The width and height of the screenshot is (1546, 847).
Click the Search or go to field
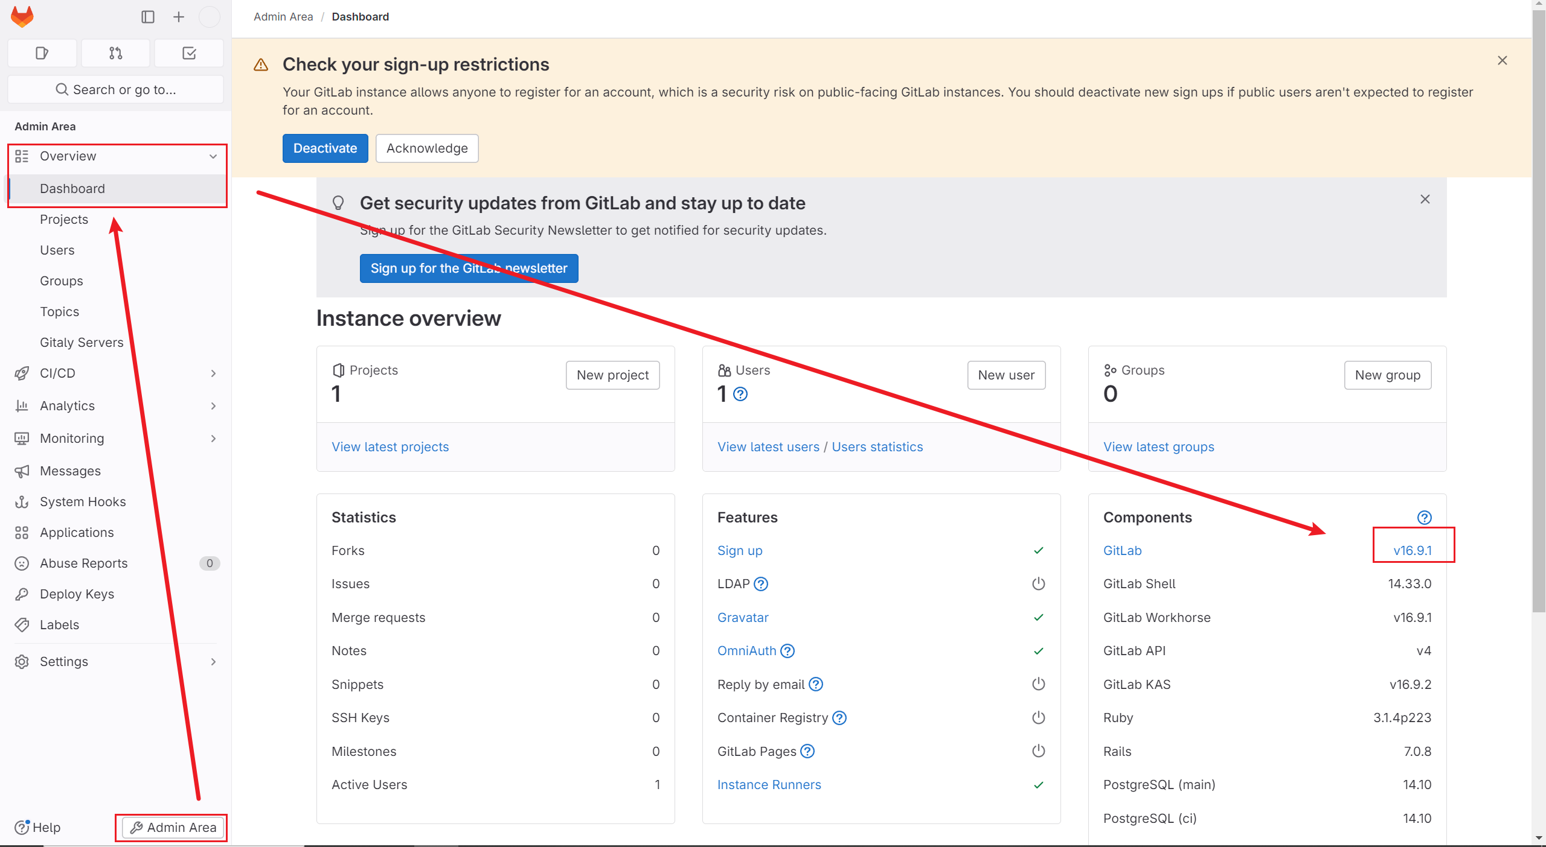pos(116,89)
